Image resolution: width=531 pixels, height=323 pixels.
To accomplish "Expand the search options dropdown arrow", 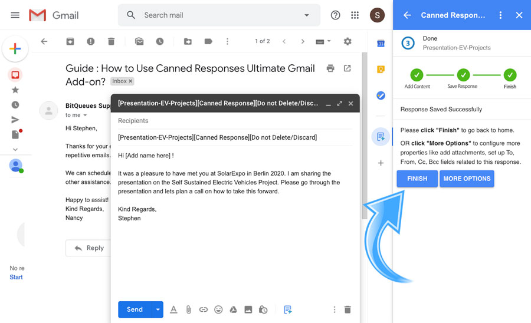I will 306,15.
